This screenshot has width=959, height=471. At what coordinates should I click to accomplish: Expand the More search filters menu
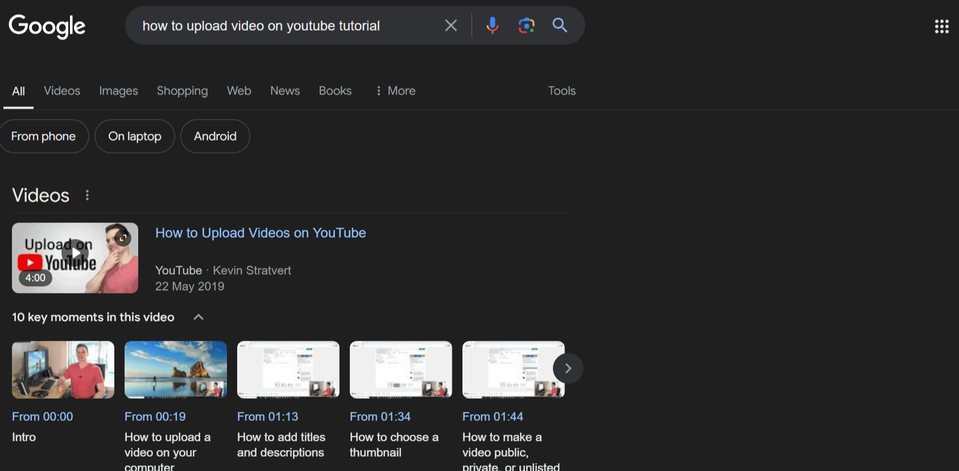(396, 91)
